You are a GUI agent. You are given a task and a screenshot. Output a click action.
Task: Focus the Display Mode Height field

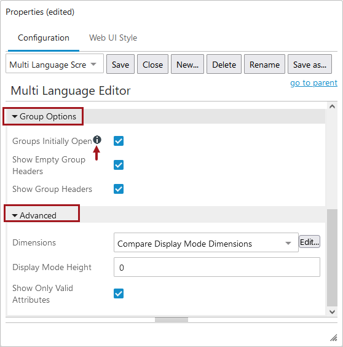pos(217,267)
